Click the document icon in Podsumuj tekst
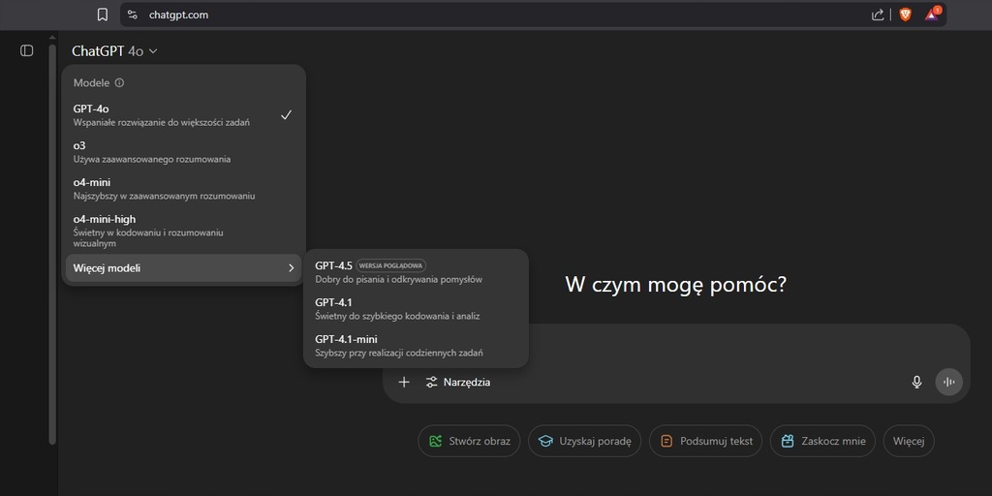Viewport: 992px width, 496px height. (666, 441)
